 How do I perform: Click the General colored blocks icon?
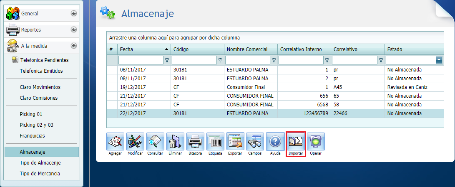click(13, 13)
